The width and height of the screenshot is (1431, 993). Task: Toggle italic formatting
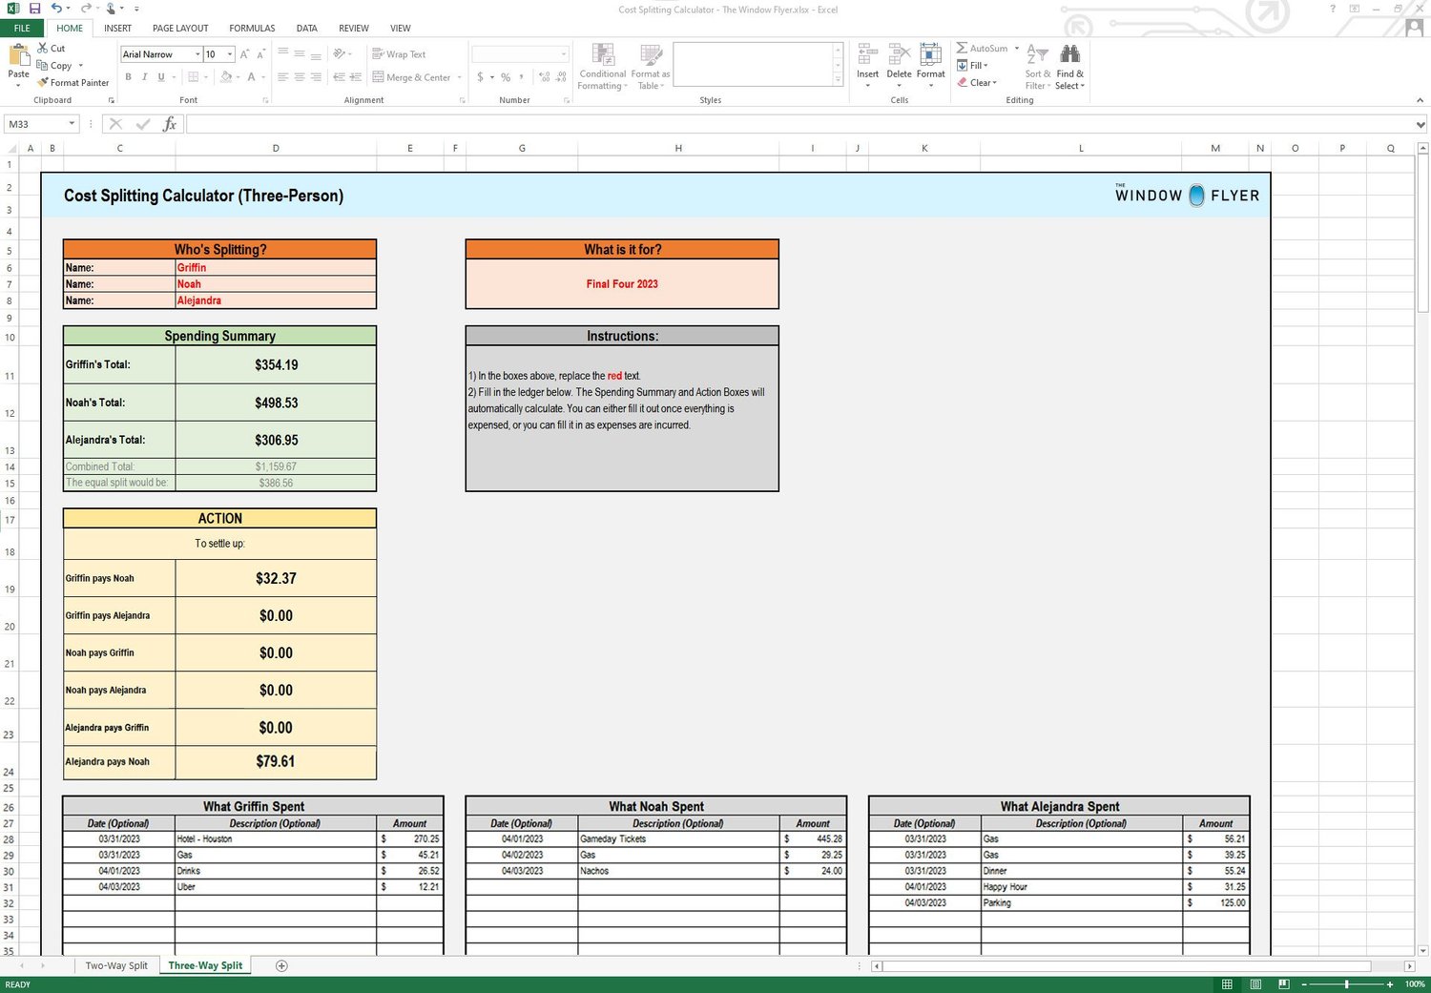144,77
